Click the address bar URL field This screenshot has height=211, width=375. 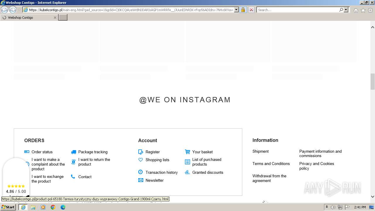click(131, 10)
